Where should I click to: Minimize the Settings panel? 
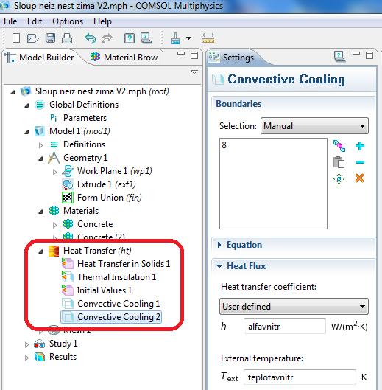click(356, 53)
